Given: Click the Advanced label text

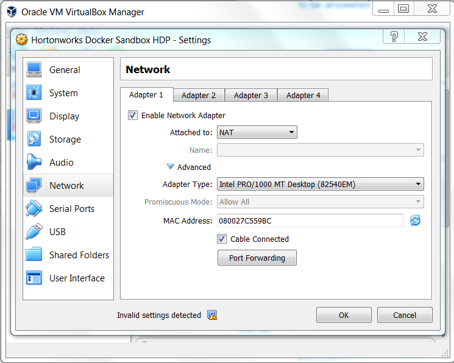Looking at the screenshot, I should tap(194, 167).
